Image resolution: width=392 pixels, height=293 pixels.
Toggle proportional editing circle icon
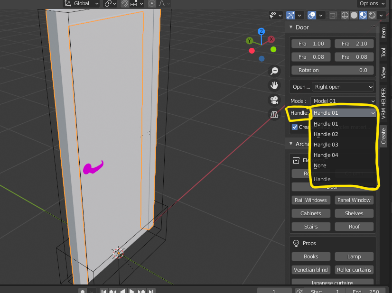[x=151, y=3]
